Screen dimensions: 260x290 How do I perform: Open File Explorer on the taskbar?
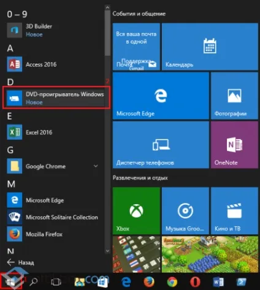coord(80,282)
